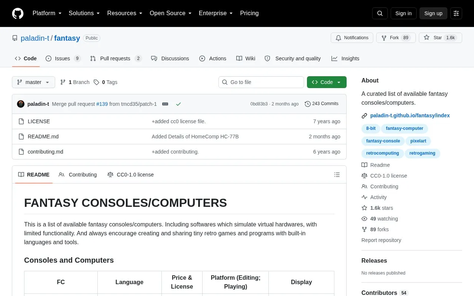Viewport: 474px width, 296px height.
Task: Expand the Resources menu
Action: (125, 13)
